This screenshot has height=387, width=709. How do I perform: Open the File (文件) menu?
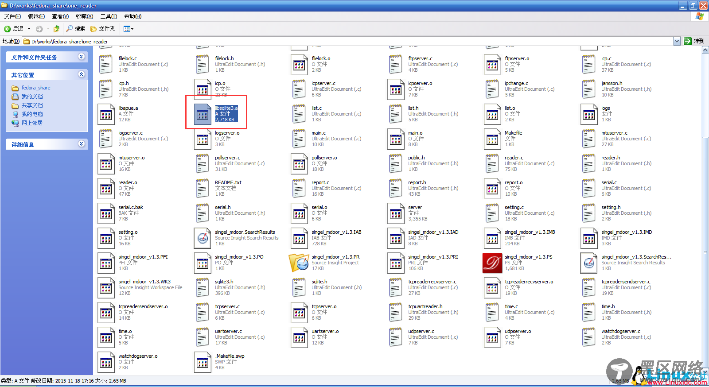pos(12,16)
